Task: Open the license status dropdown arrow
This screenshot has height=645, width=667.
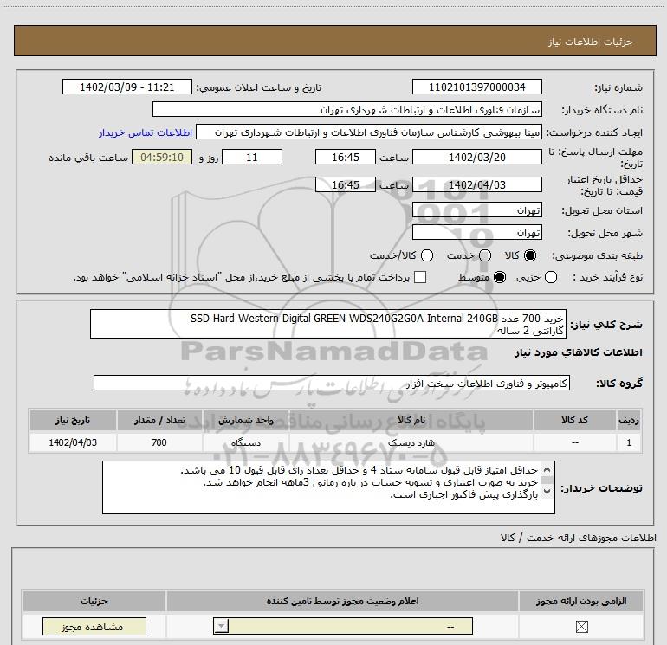Action: click(221, 626)
